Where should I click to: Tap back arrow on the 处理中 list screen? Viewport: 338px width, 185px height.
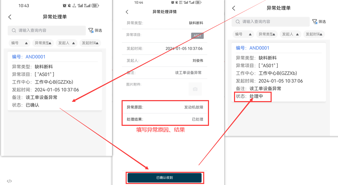coord(234,8)
